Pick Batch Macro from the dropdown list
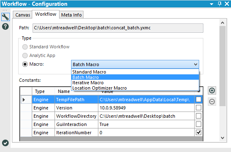Screen dimensions: 231x152 coord(135,77)
